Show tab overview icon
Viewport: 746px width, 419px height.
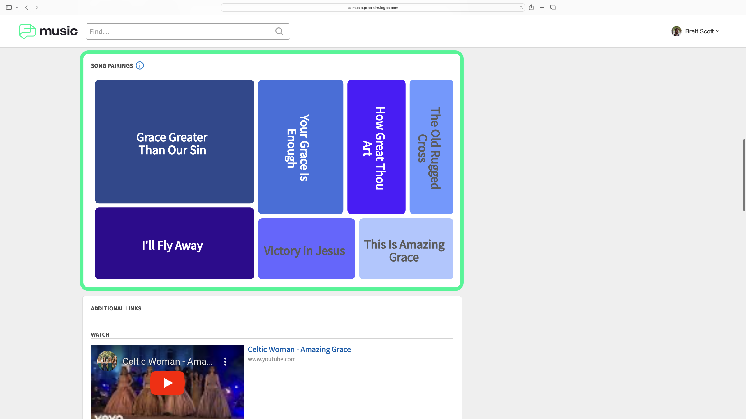[x=553, y=8]
